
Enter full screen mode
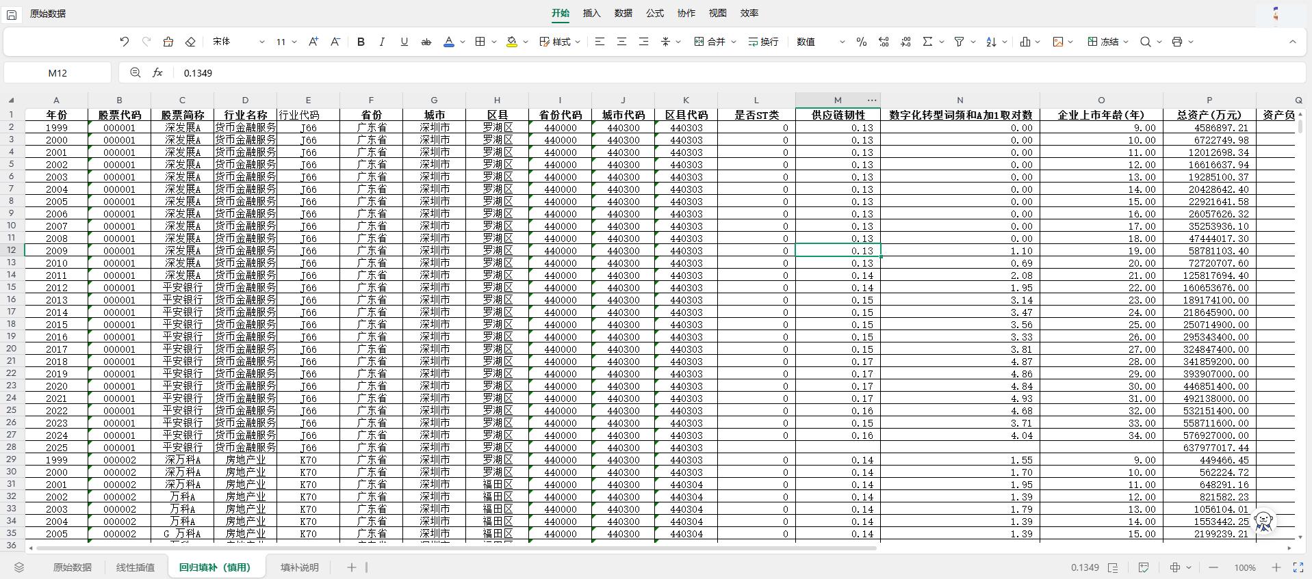[1298, 567]
